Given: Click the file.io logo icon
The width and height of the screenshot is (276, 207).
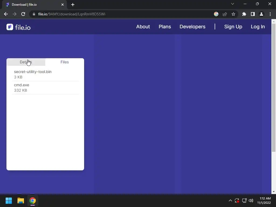Looking at the screenshot, I should (x=10, y=27).
